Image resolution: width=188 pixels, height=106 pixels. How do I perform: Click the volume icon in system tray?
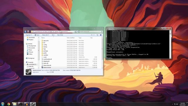[177, 104]
